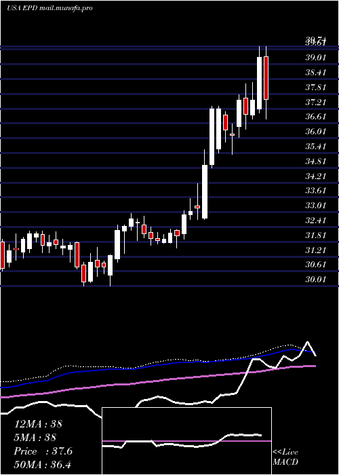Click the 31.21 price axis label

coord(315,250)
